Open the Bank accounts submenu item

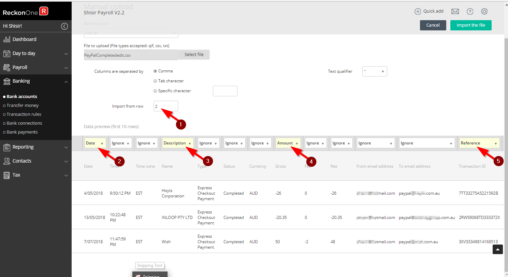coord(22,97)
